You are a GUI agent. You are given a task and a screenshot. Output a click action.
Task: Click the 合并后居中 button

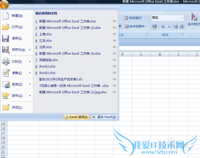tap(135, 26)
